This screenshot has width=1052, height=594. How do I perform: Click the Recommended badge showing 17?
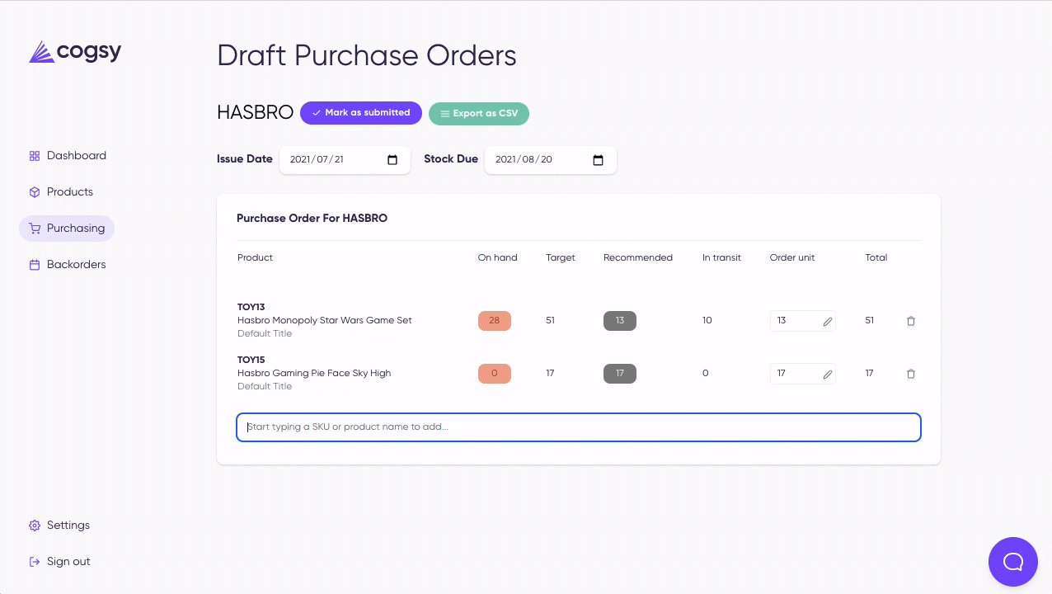coord(620,374)
